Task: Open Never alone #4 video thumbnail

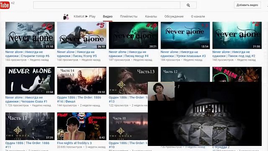Action: tap(134, 35)
